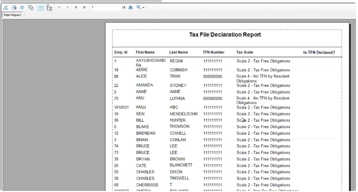Viewport: 358px width, 192px height.
Task: Click the Tax File Declaration Report title
Action: 225,35
